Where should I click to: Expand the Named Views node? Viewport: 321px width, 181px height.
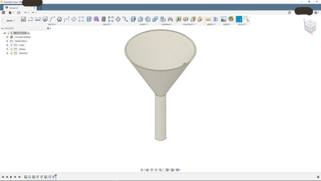(7, 41)
